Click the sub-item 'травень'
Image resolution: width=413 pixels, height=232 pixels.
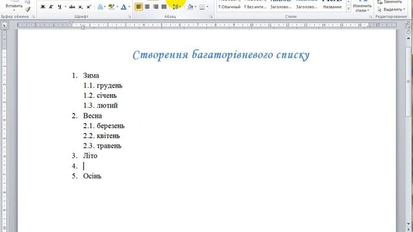(109, 146)
